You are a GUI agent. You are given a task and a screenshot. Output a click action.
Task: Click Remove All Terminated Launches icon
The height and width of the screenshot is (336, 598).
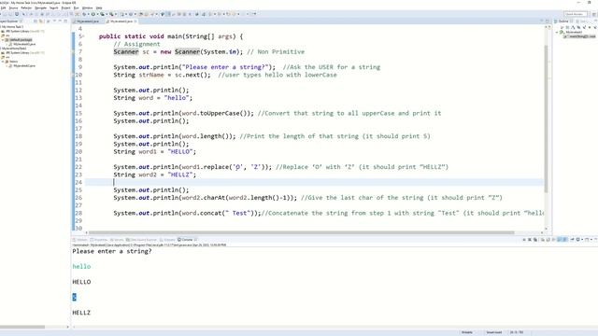[535, 240]
